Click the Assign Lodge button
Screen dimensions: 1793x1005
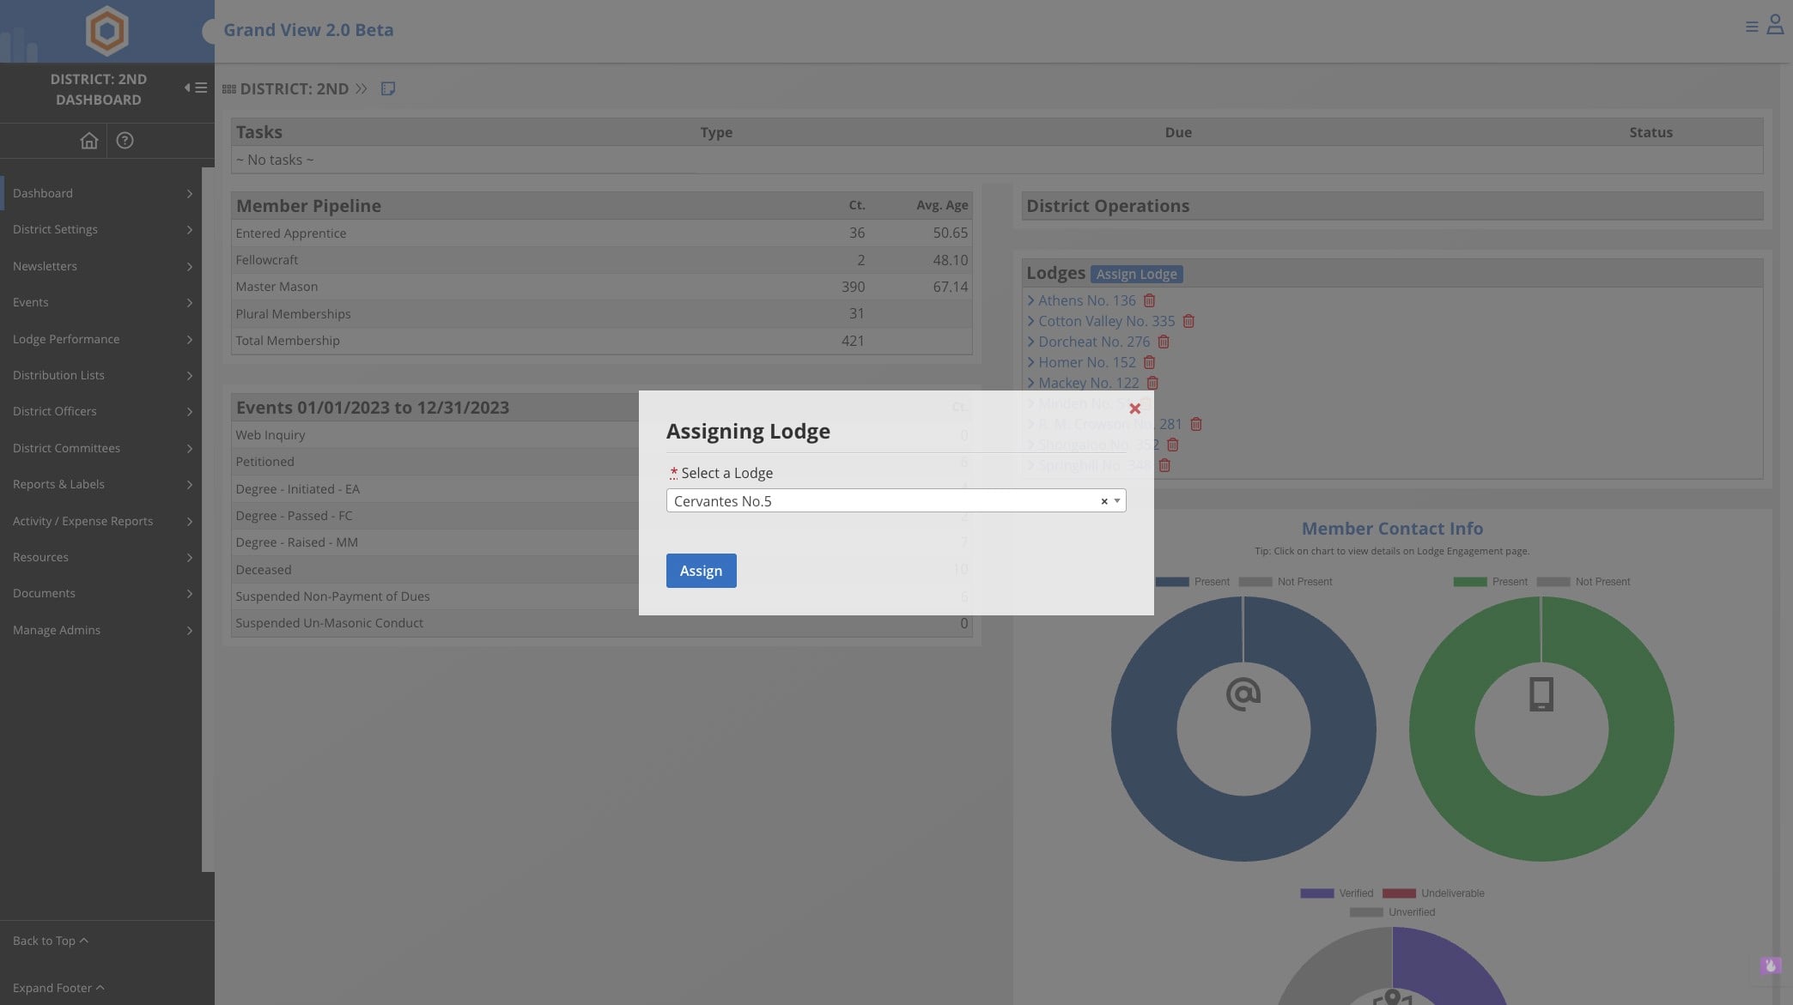tap(1136, 274)
